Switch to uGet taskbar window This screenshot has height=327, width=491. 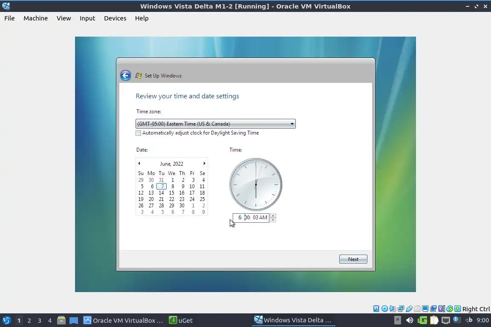point(181,320)
